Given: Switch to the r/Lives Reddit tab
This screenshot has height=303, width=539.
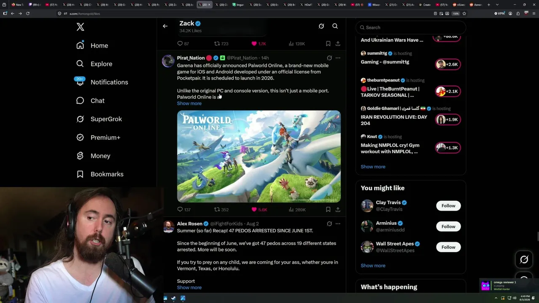Looking at the screenshot, I should pos(460,5).
